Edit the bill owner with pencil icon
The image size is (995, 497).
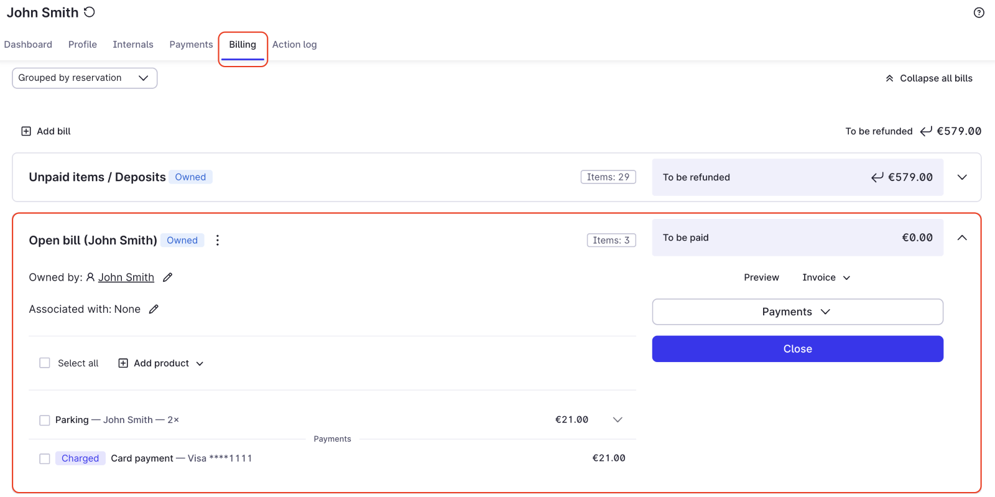pyautogui.click(x=167, y=277)
